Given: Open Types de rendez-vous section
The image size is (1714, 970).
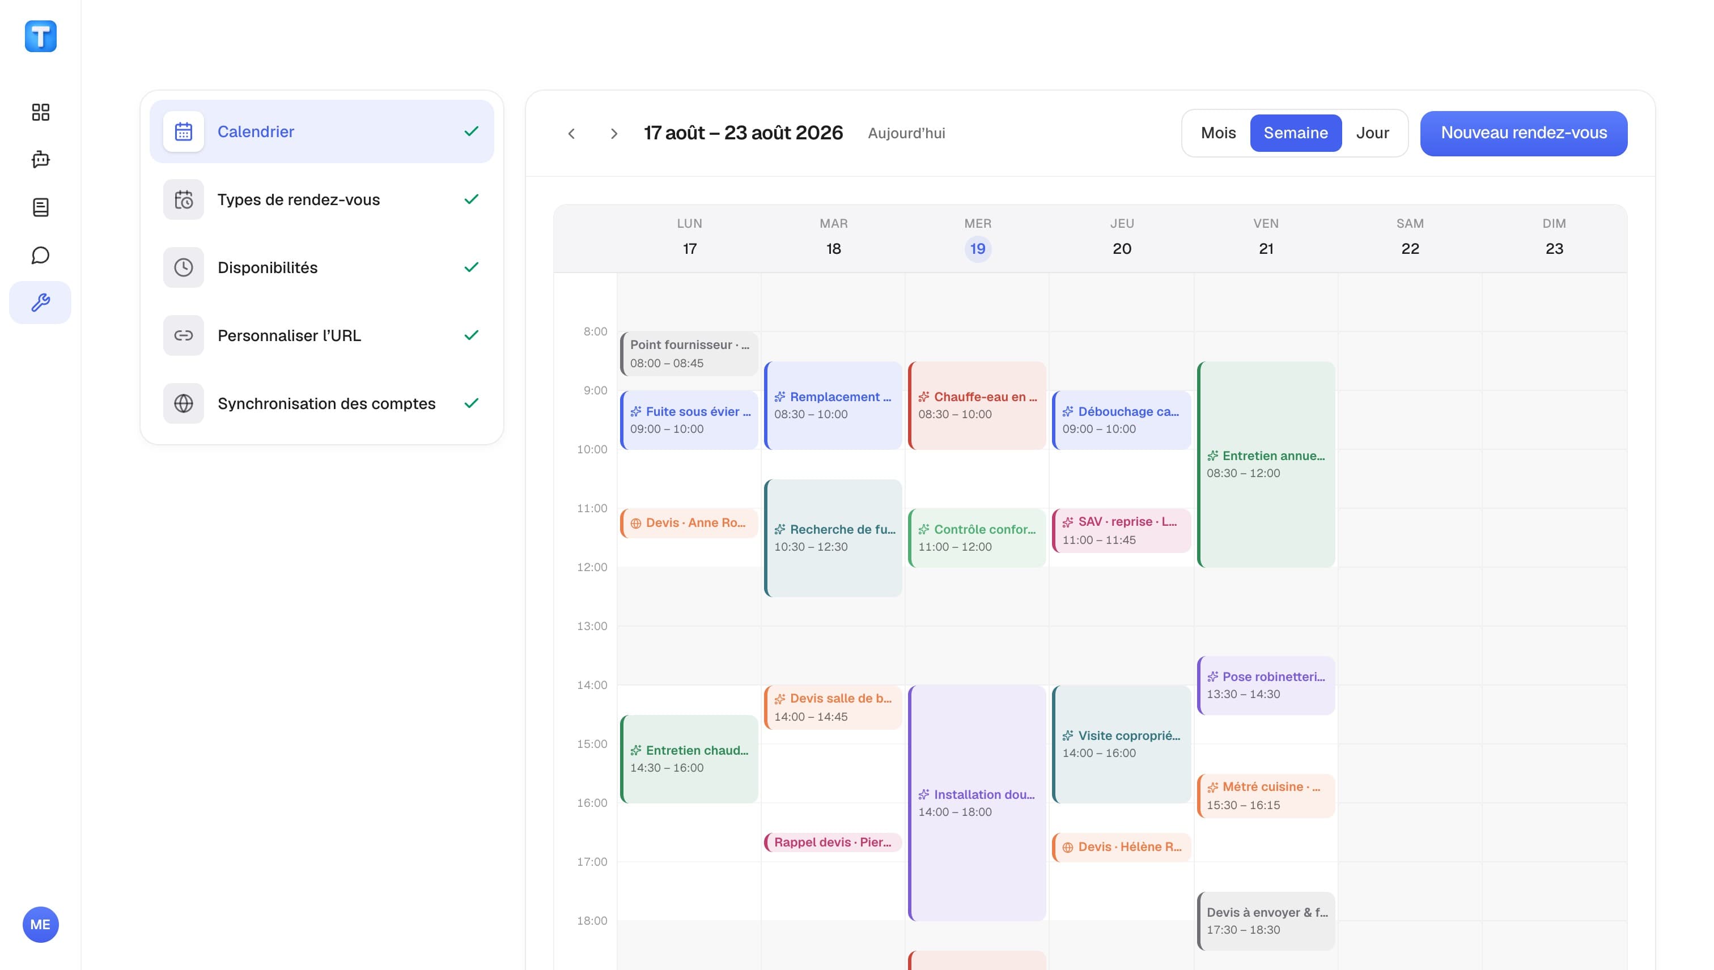Looking at the screenshot, I should 322,199.
